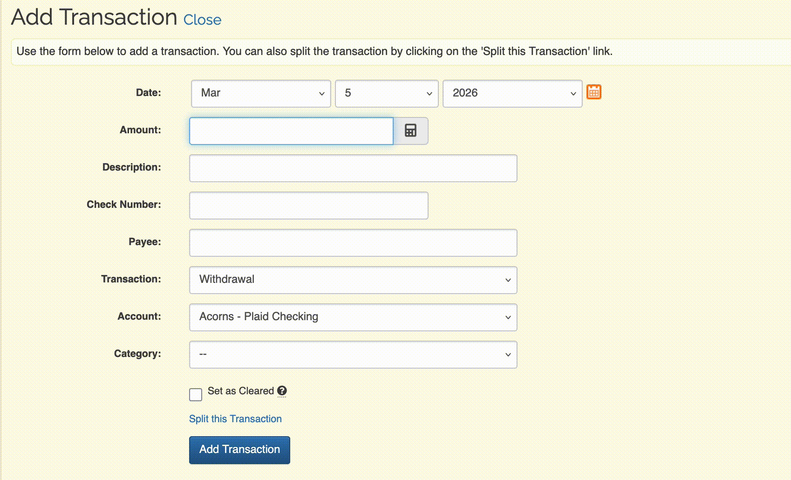Open the month dropdown showing Mar
The height and width of the screenshot is (480, 791).
(261, 93)
